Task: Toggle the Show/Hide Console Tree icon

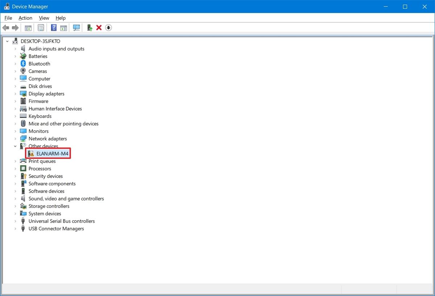Action: coord(28,28)
